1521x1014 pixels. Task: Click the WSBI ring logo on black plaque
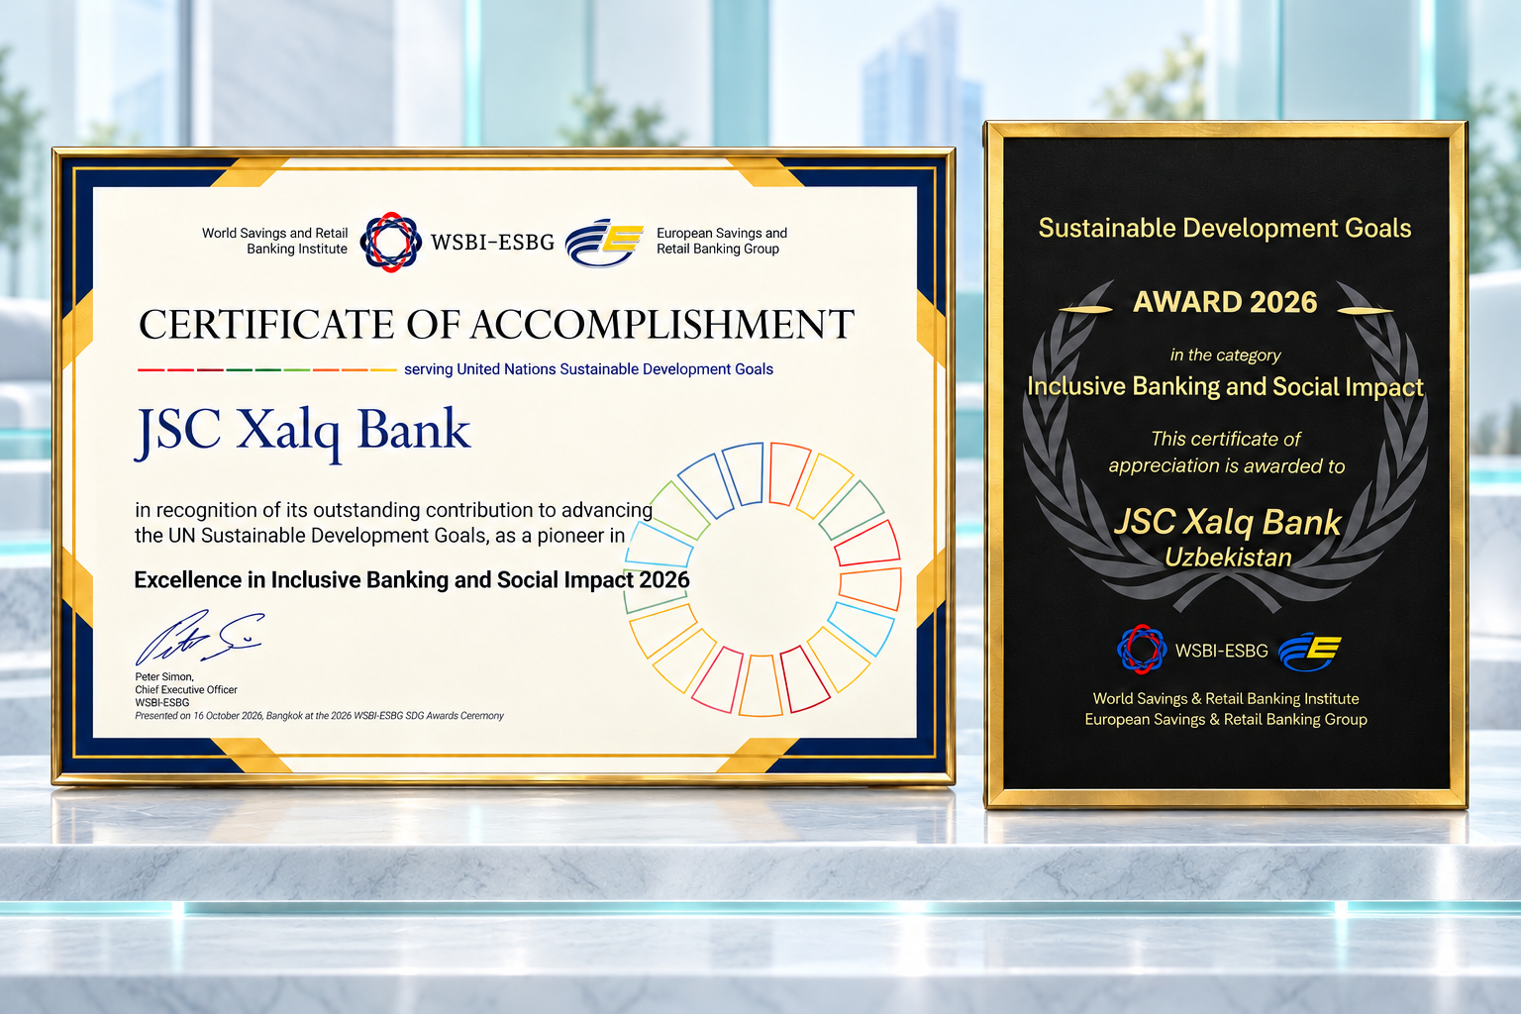[1142, 650]
